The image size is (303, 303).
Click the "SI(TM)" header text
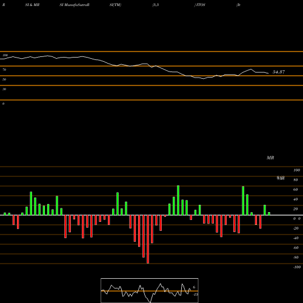coord(115,5)
